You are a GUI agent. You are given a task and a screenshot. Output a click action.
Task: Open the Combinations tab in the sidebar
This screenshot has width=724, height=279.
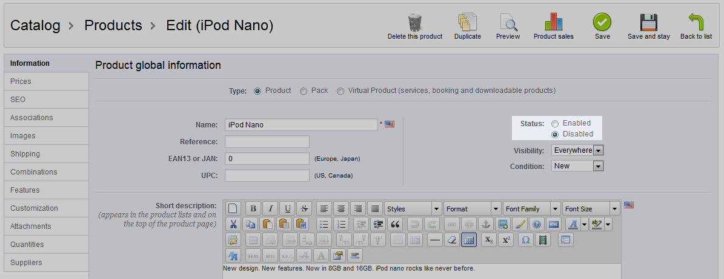coord(46,172)
